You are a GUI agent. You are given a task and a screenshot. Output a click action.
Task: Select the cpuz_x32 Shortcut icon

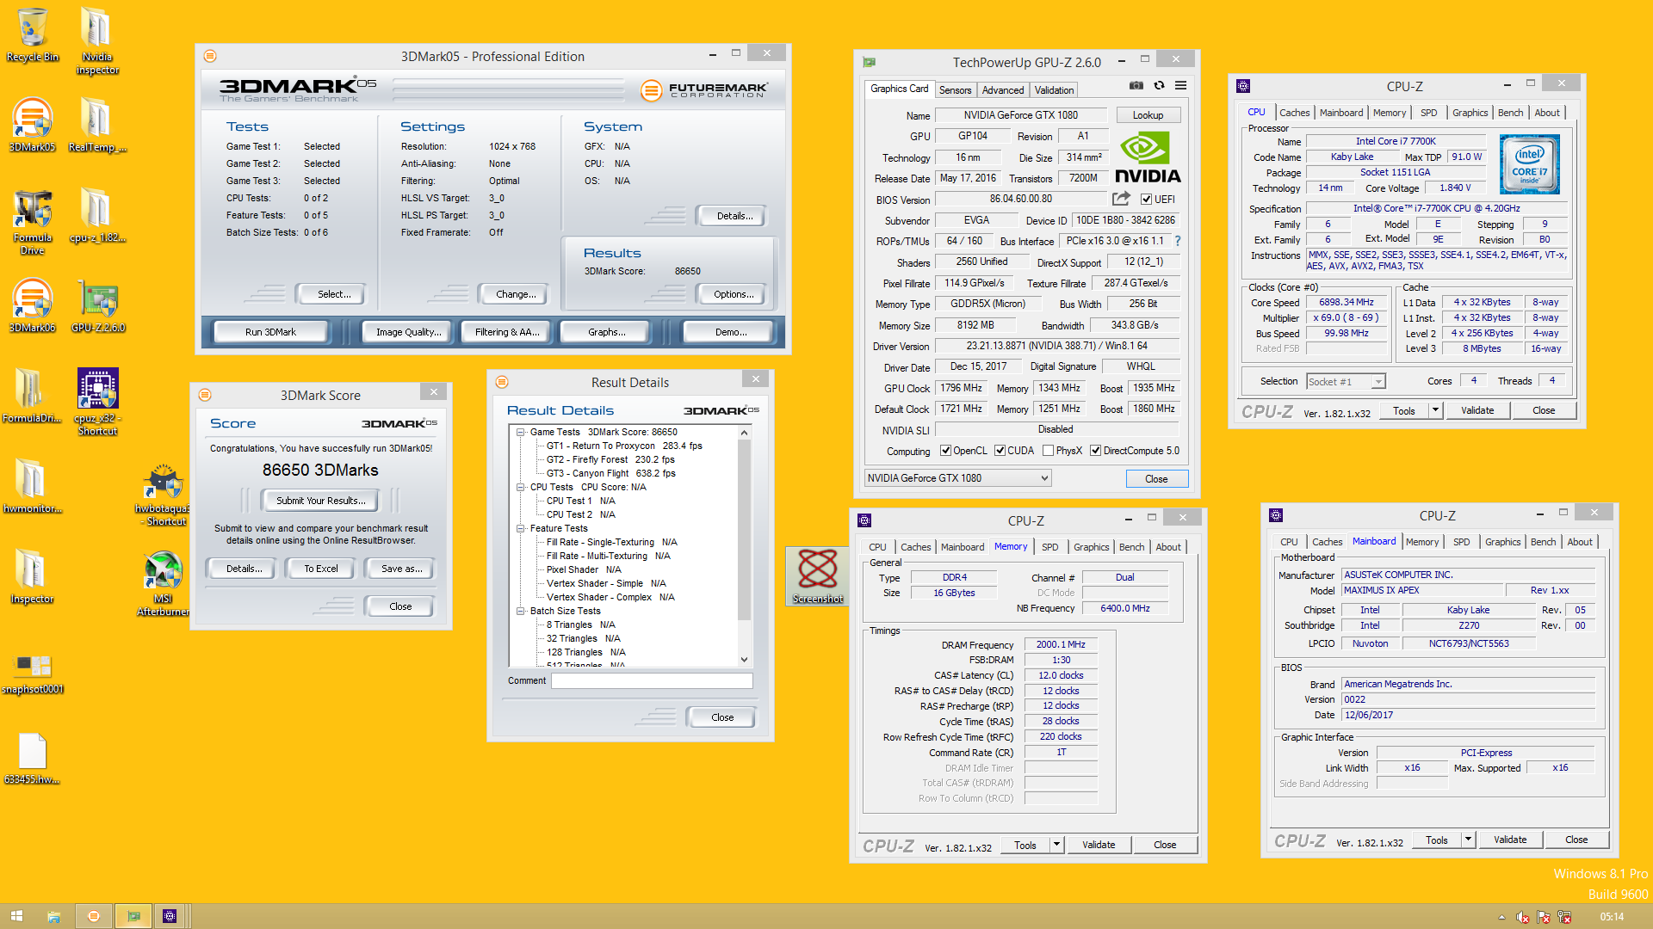(x=97, y=402)
